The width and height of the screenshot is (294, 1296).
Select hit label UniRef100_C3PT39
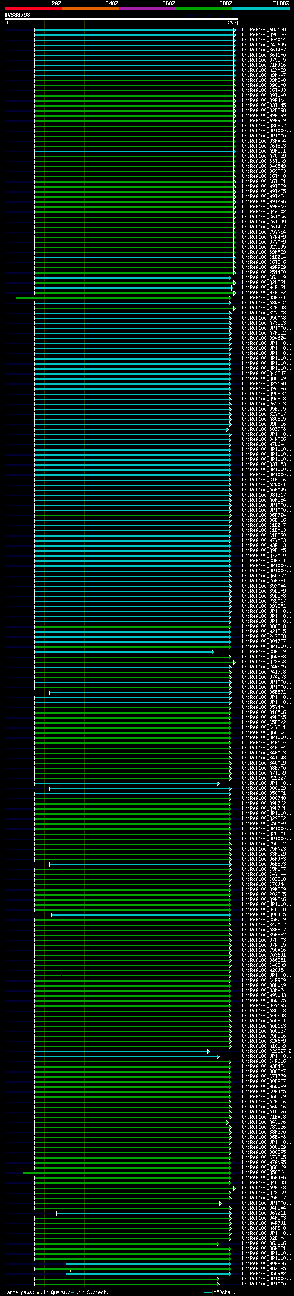264,652
